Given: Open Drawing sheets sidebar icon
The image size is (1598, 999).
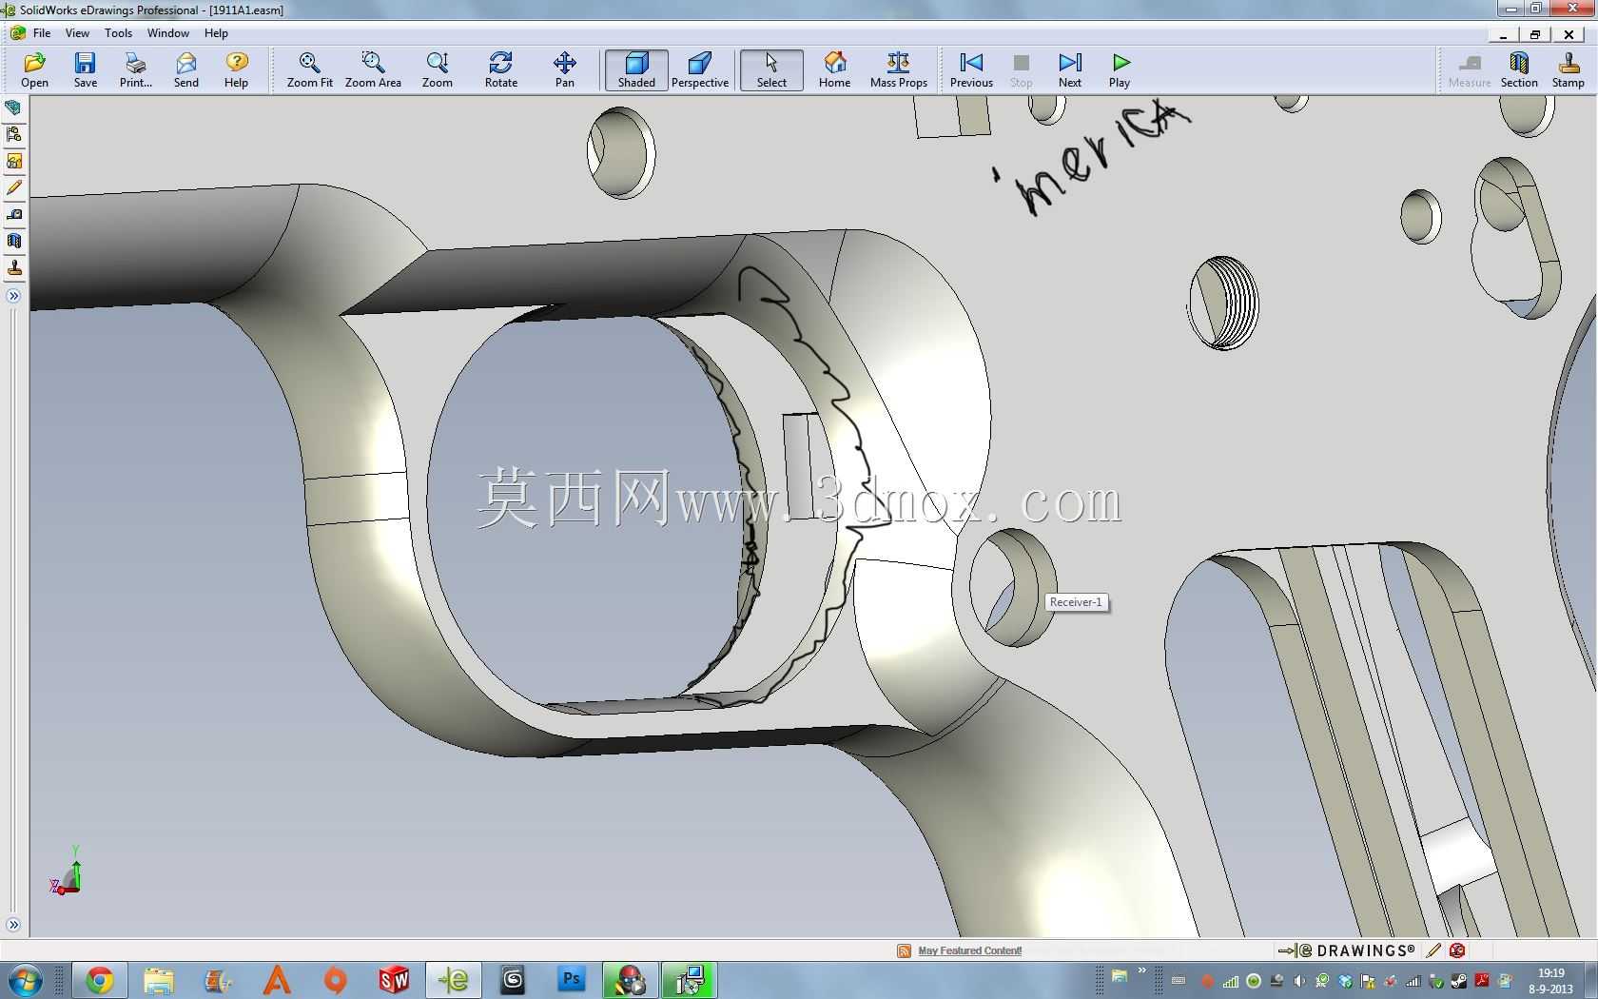Looking at the screenshot, I should (x=14, y=162).
